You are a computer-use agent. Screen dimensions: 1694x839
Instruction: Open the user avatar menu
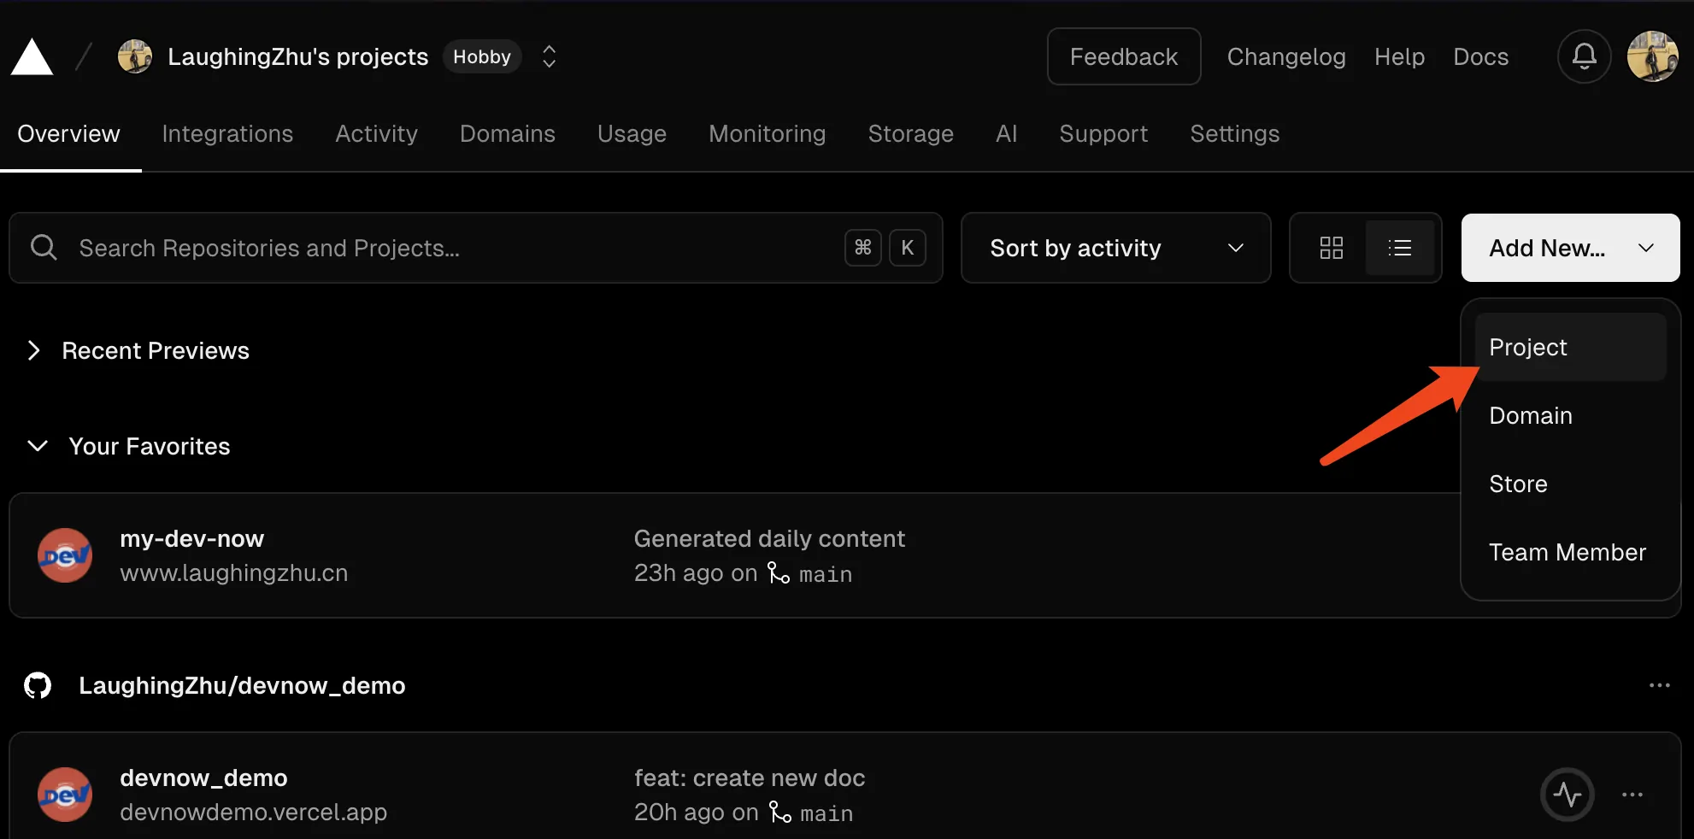[1652, 56]
